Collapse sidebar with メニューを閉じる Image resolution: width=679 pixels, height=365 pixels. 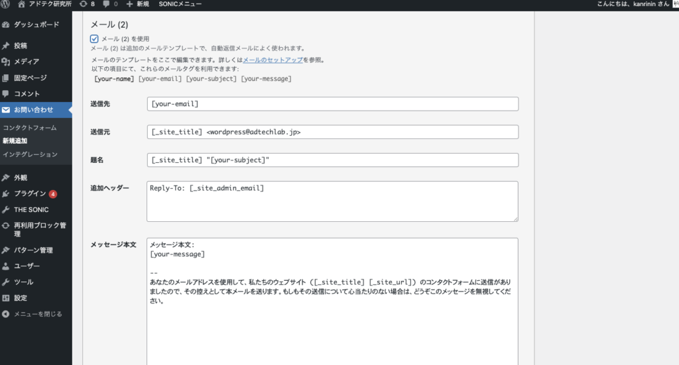38,314
